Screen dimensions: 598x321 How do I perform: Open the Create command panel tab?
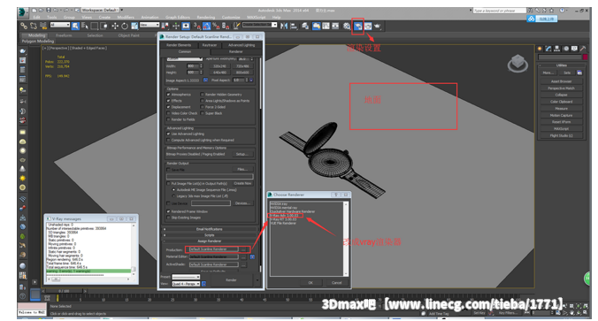(540, 49)
